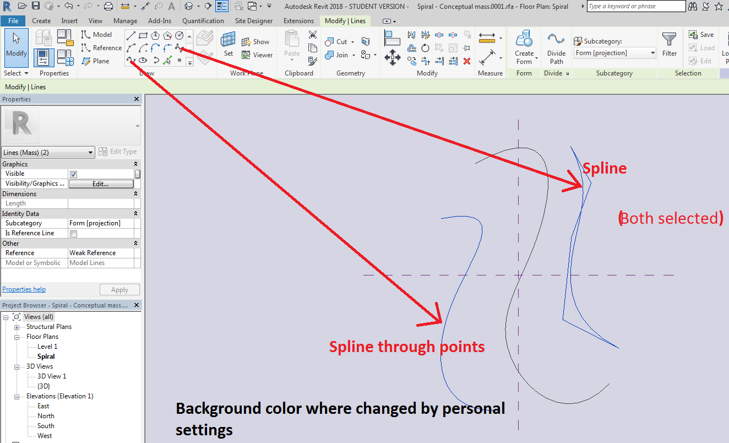Open the Select panel dropdown
This screenshot has width=729, height=443.
(17, 73)
